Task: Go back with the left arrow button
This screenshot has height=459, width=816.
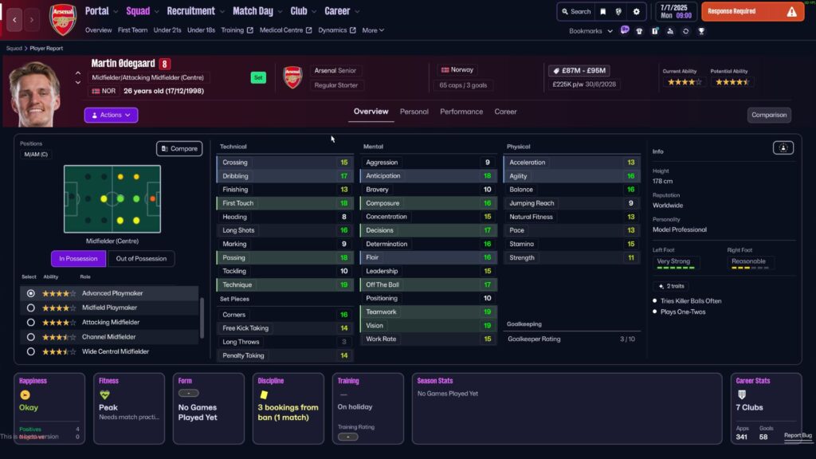Action: 14,20
